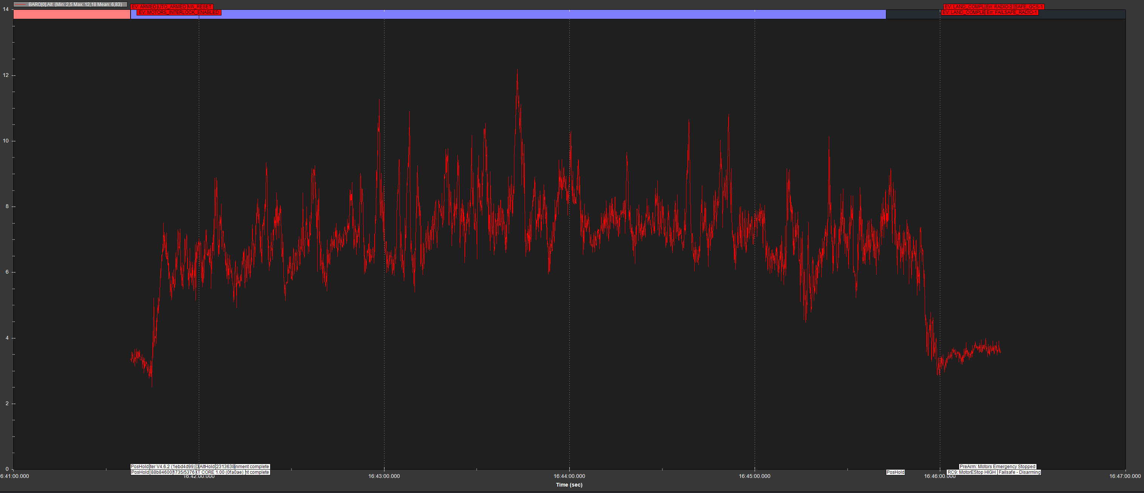Viewport: 1144px width, 493px height.
Task: Click the PosHold label before 16:46
Action: coord(895,472)
